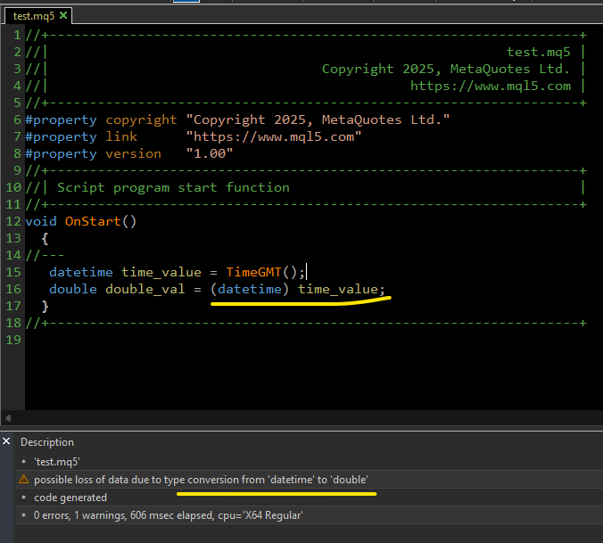
Task: Click line number 19 in the gutter
Action: (13, 340)
